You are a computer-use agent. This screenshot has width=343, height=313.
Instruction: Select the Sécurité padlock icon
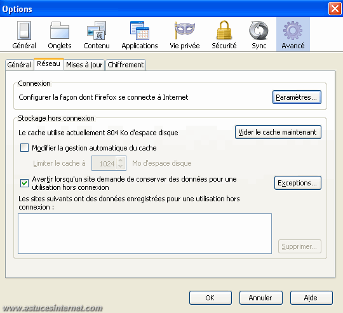pyautogui.click(x=224, y=30)
